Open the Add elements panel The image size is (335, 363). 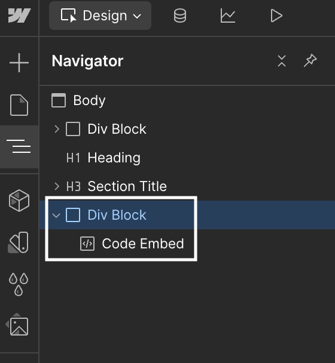[19, 63]
